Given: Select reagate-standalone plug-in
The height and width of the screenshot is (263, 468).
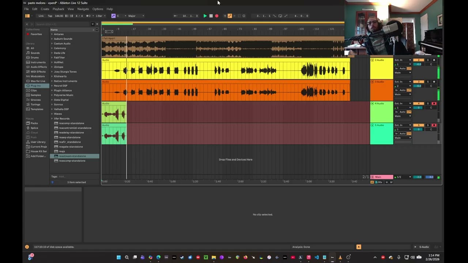Looking at the screenshot, I should [x=71, y=146].
